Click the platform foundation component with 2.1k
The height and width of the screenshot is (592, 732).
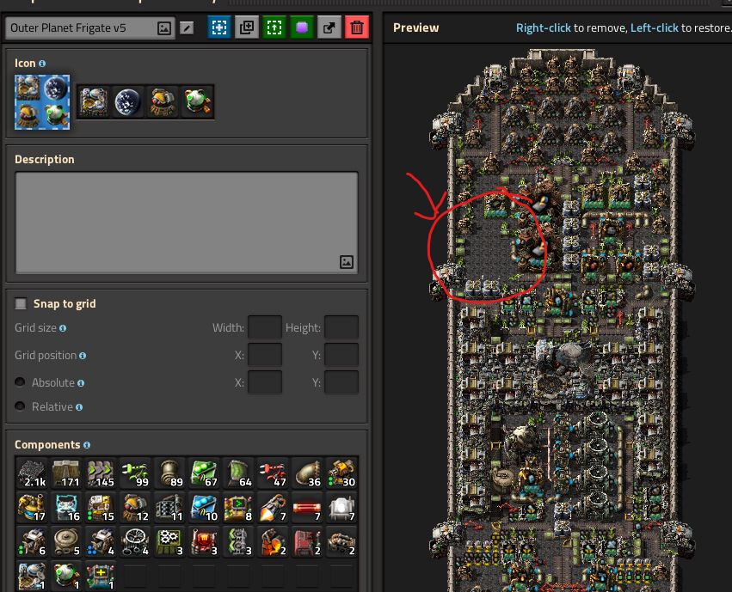pos(32,473)
